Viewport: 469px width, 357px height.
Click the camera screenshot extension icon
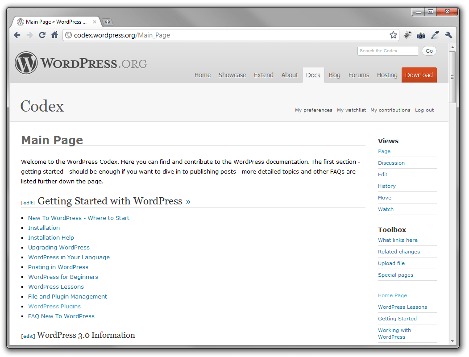[x=421, y=35]
